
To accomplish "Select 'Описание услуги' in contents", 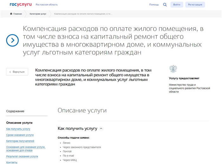I will click(19, 123).
